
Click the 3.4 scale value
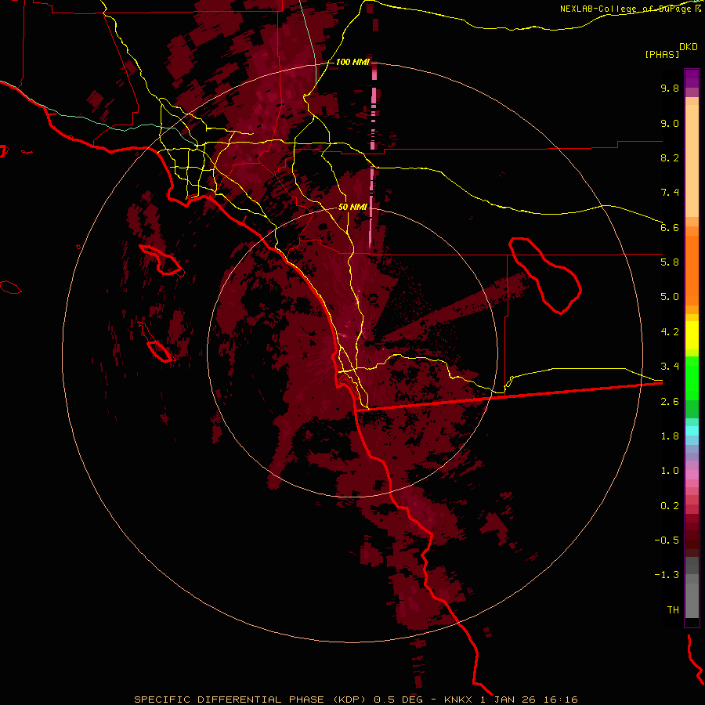[x=670, y=367]
